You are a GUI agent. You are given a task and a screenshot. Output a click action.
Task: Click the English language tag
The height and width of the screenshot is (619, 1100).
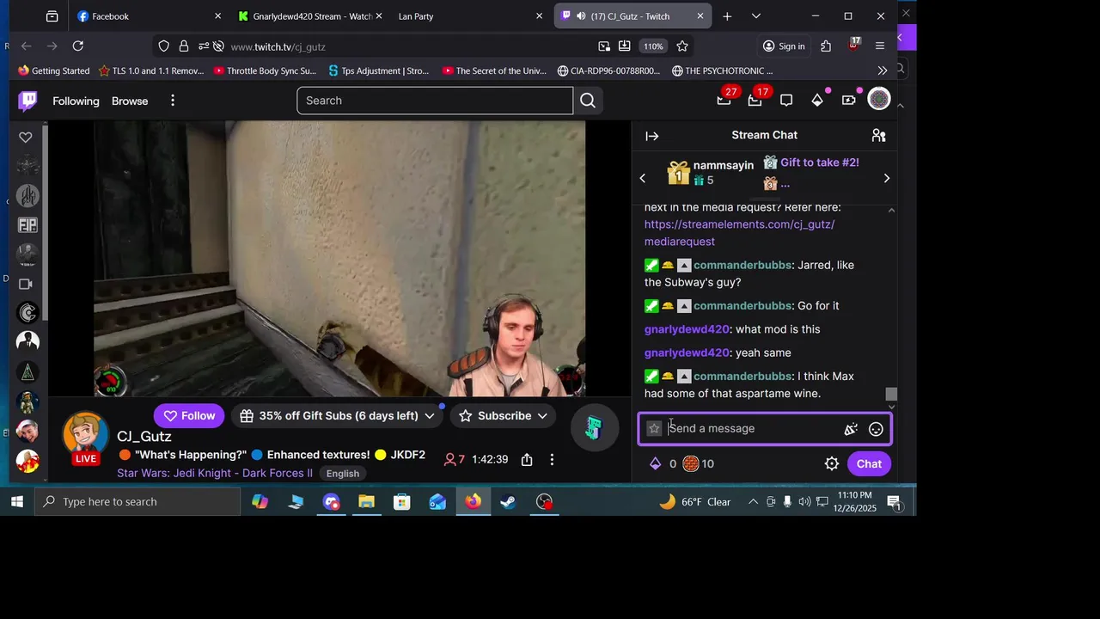[x=343, y=474]
